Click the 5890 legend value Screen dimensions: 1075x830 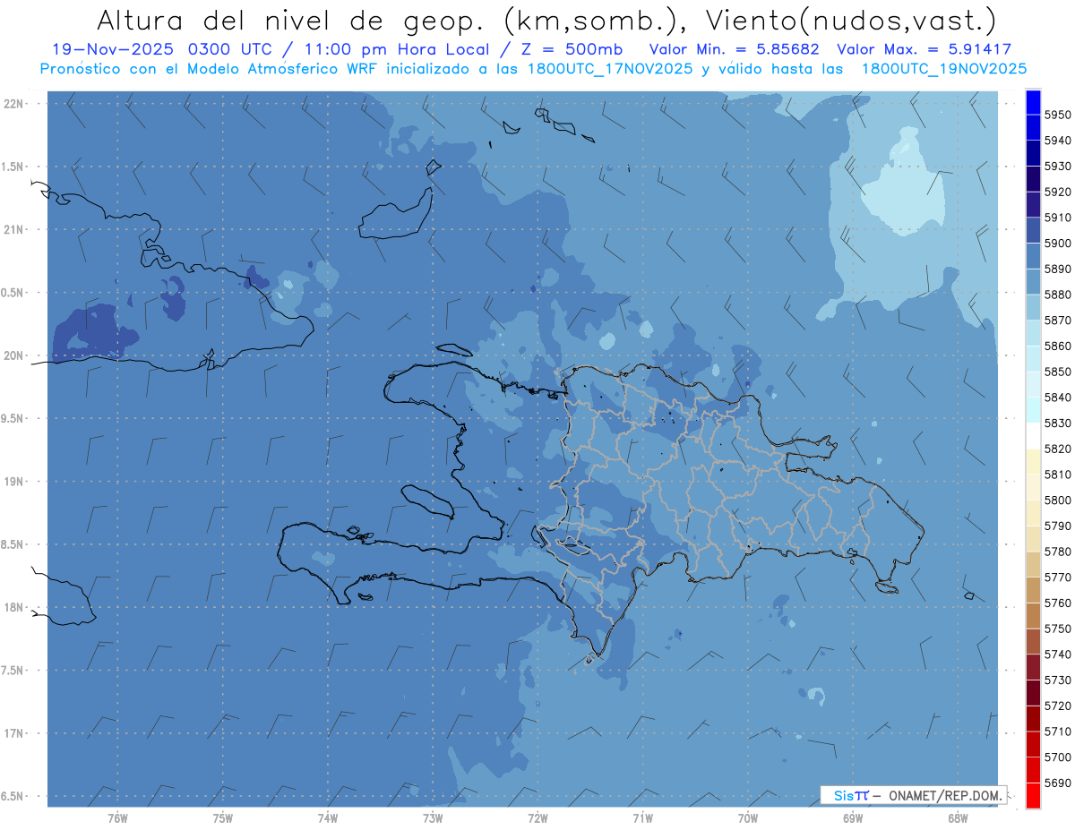click(x=1057, y=269)
